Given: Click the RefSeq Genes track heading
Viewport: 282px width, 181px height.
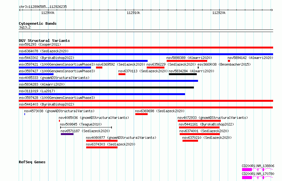Looking at the screenshot, I should click(32, 162).
